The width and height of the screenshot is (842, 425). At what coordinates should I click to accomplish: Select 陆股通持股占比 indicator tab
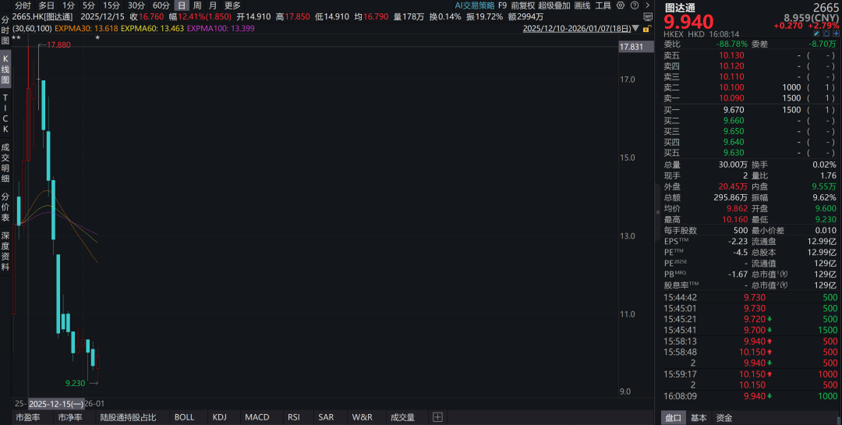point(129,417)
